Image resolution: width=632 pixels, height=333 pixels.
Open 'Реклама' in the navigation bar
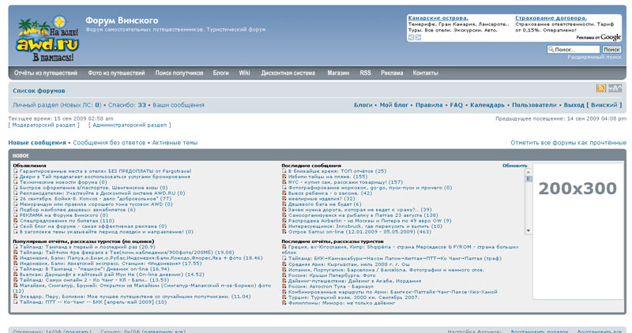click(x=392, y=73)
